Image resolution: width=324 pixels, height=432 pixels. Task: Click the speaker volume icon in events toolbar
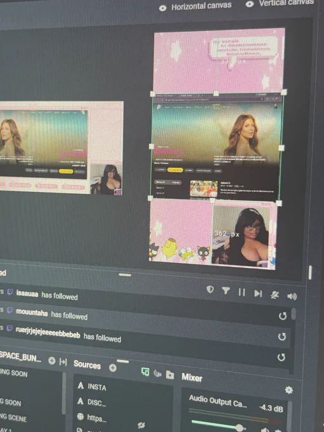[x=292, y=297]
